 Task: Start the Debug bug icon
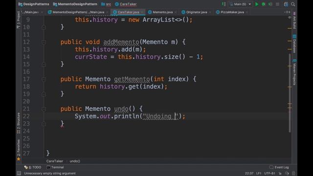(x=264, y=4)
